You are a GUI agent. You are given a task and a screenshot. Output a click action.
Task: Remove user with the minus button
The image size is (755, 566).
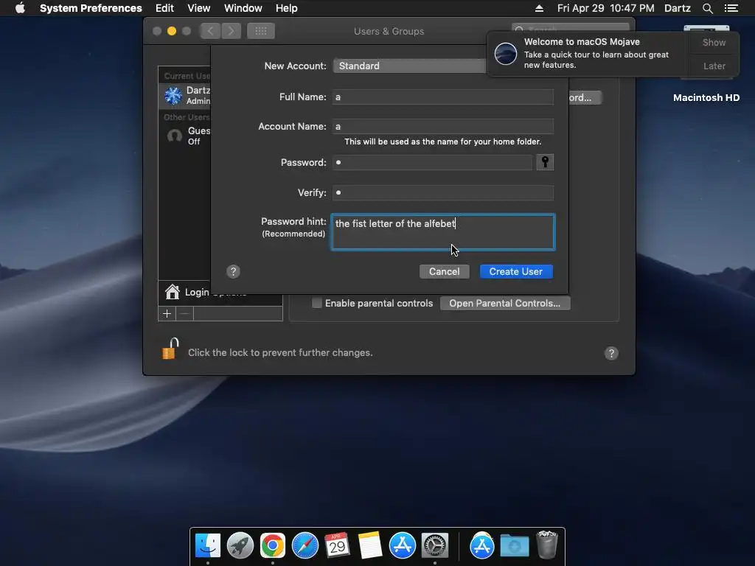click(184, 314)
